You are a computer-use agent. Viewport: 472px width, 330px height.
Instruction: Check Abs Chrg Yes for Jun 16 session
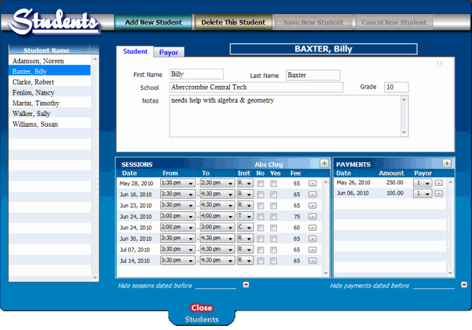coord(274,195)
